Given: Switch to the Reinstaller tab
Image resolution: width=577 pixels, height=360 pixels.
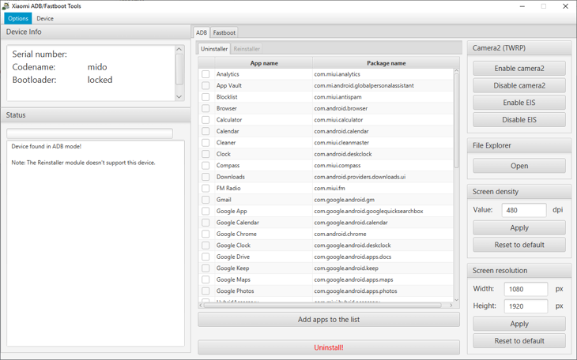Looking at the screenshot, I should click(x=247, y=49).
